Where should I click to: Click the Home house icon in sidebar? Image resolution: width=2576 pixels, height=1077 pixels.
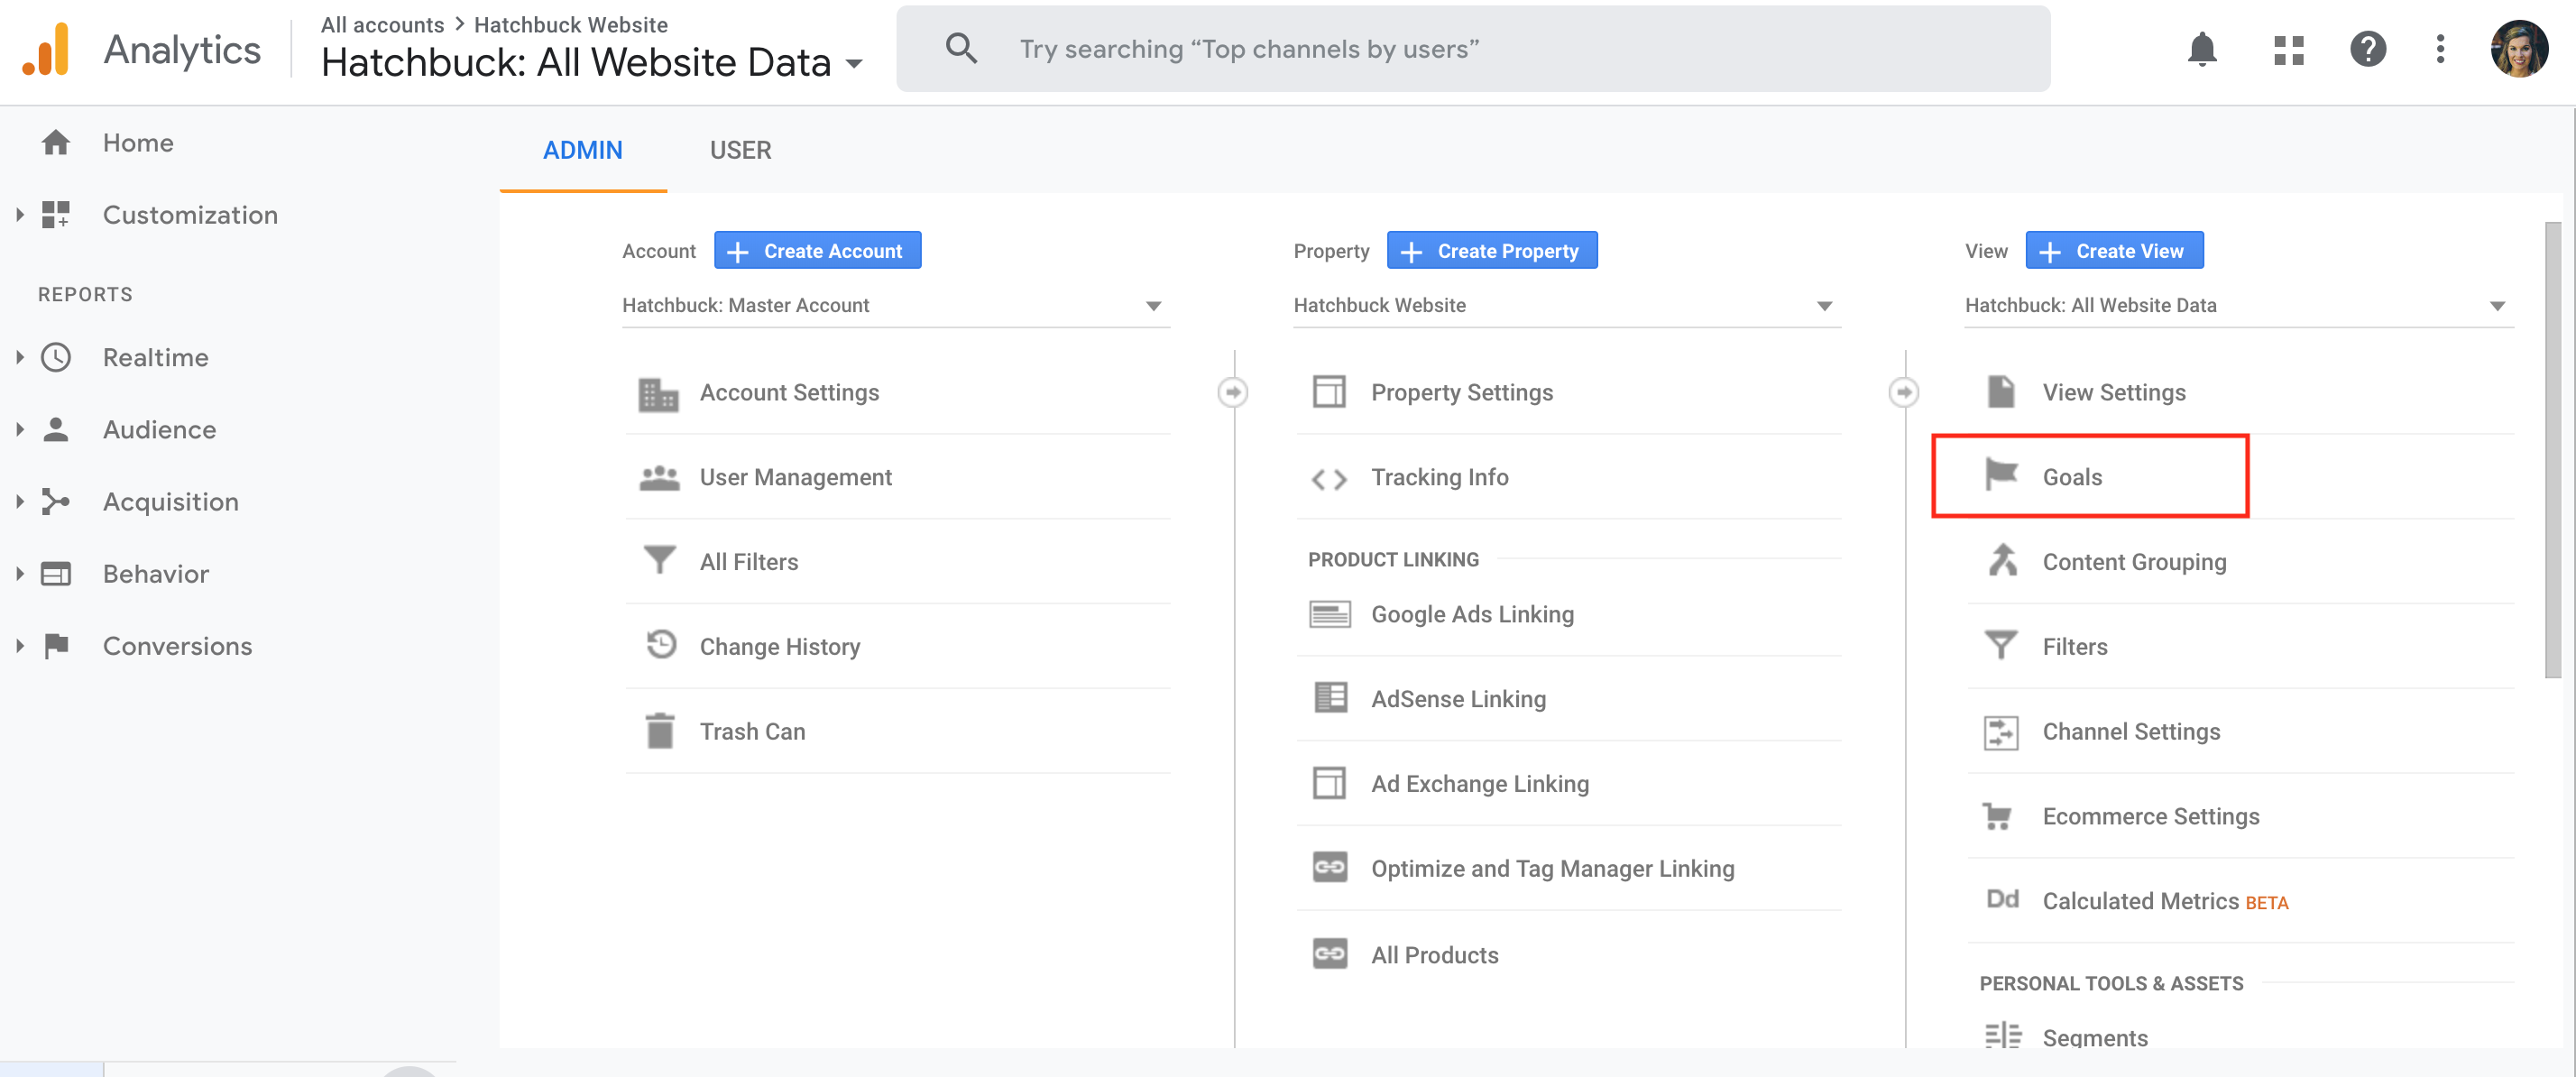click(56, 143)
